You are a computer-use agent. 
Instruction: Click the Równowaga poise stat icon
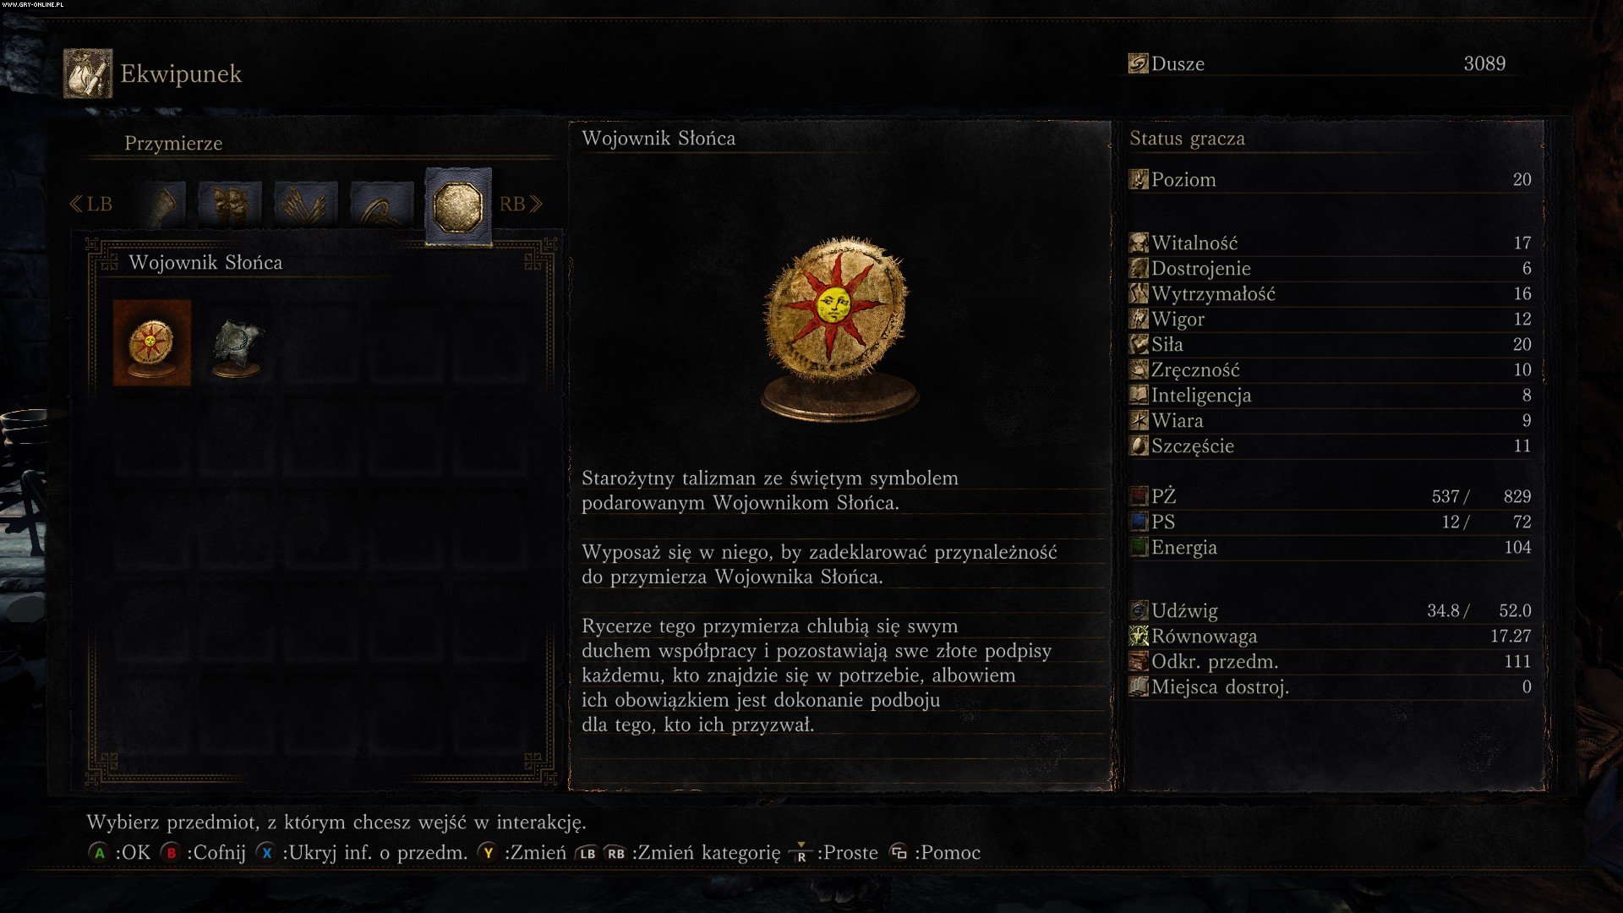pyautogui.click(x=1139, y=636)
